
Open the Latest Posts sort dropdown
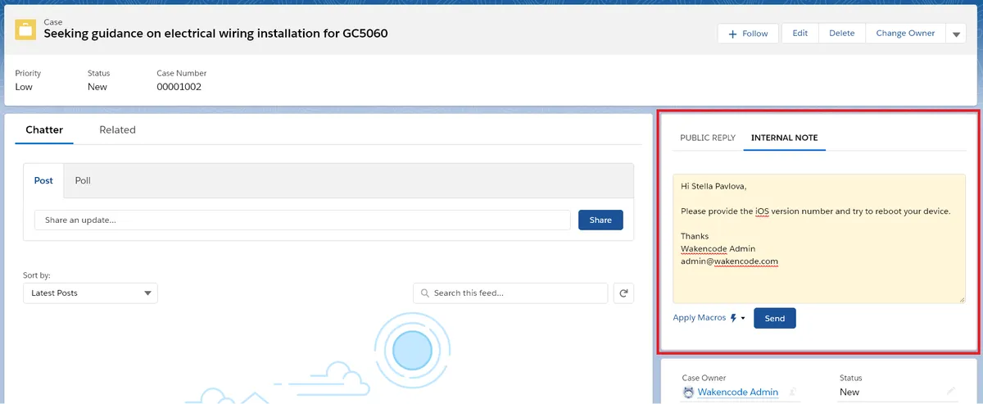point(90,293)
